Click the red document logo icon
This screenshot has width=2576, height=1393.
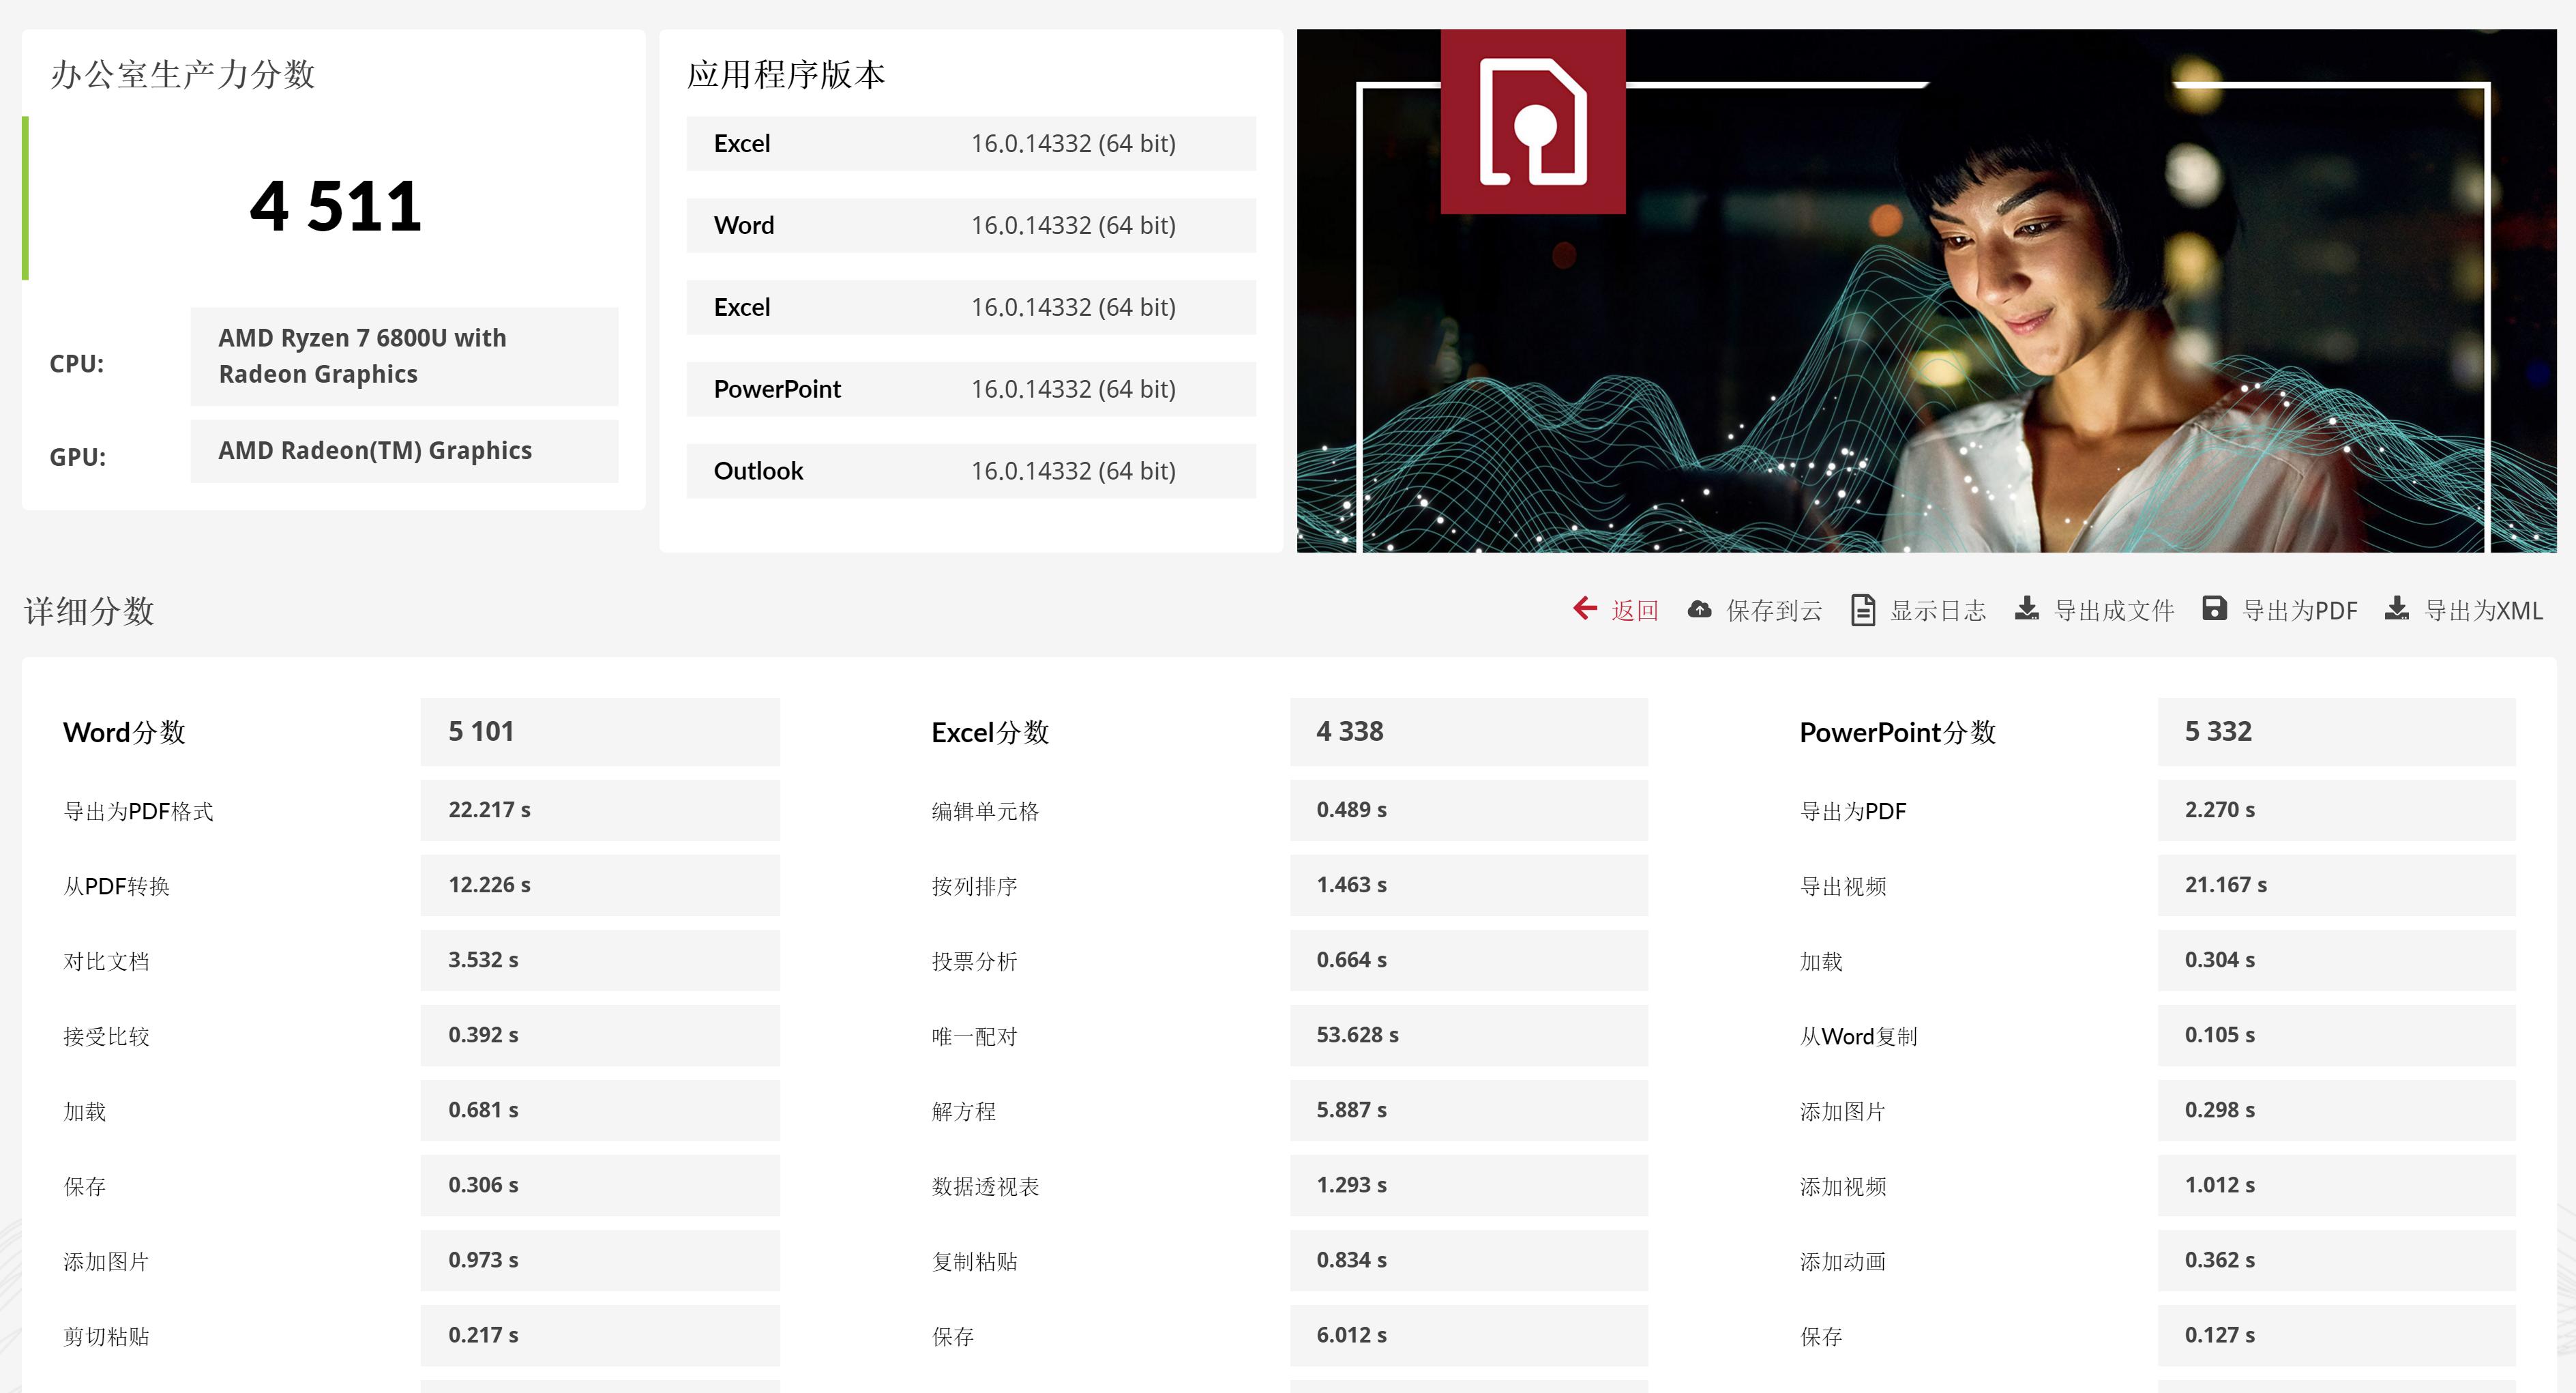(1532, 122)
